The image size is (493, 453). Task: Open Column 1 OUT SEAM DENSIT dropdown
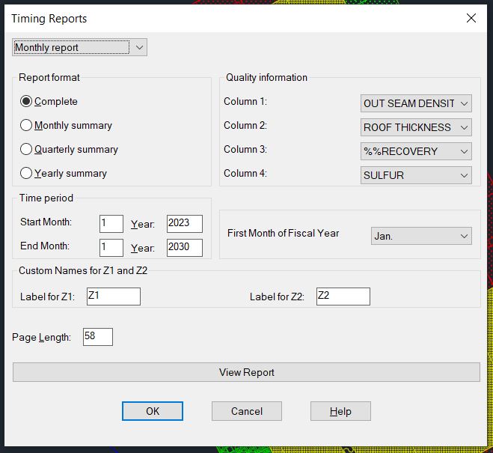[416, 103]
